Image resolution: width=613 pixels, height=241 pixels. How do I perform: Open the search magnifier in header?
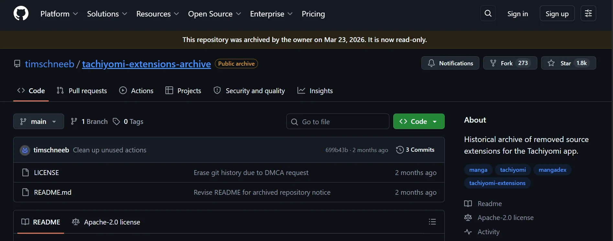click(488, 13)
